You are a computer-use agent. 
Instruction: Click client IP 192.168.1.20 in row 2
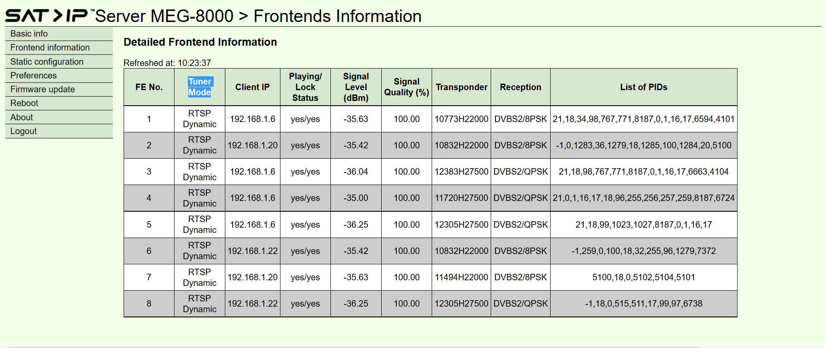tap(252, 145)
